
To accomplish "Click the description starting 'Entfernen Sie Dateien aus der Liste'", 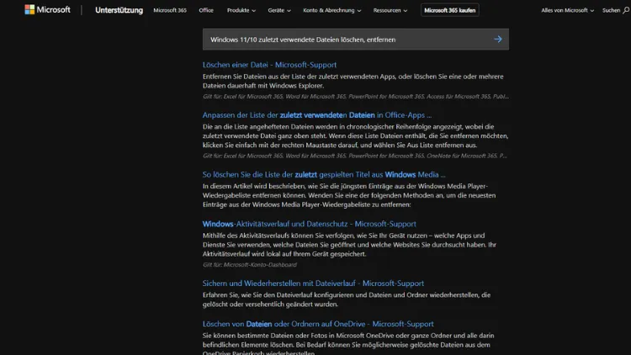I will [353, 81].
